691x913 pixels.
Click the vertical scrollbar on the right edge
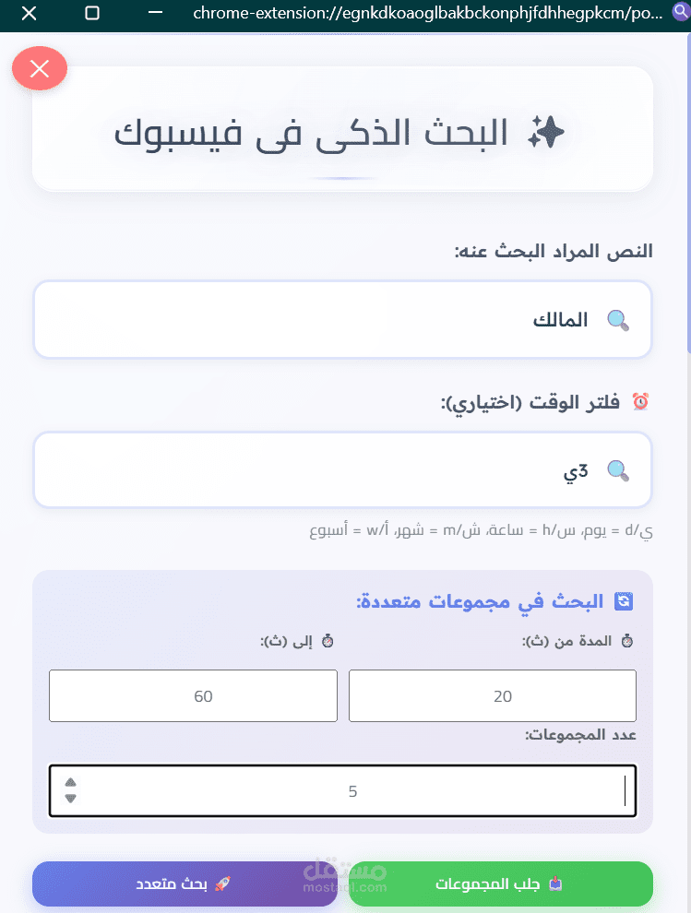pos(687,184)
